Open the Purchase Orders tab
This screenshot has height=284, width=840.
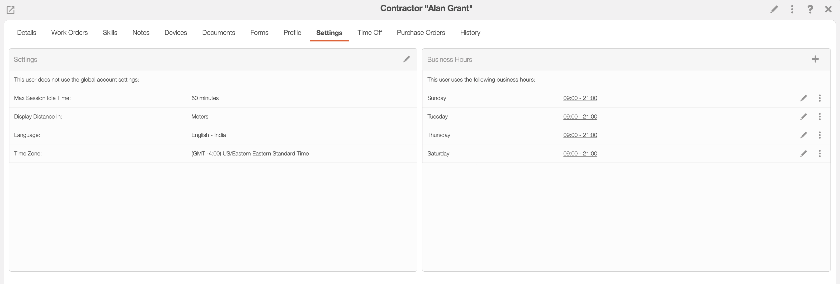[x=421, y=33]
